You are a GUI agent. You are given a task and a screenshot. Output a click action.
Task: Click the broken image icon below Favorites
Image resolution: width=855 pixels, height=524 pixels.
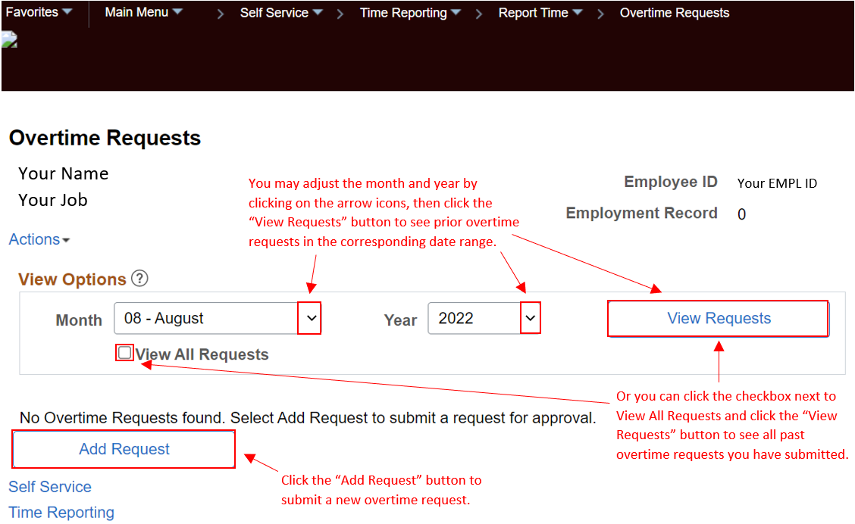pos(10,39)
